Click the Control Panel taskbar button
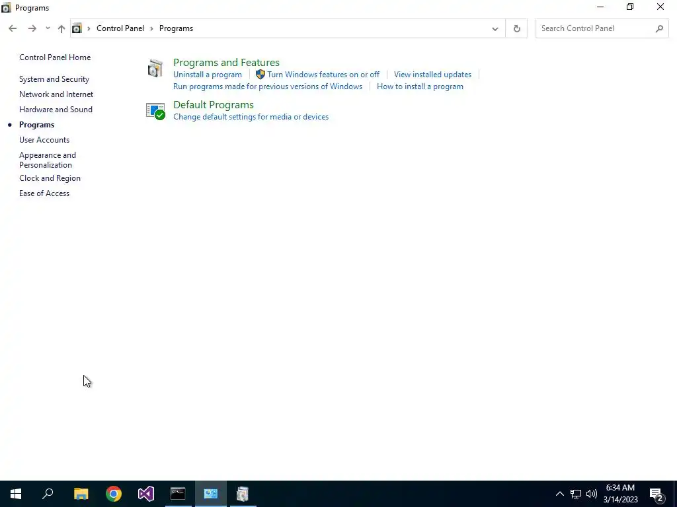Viewport: 677px width, 507px height. pyautogui.click(x=211, y=494)
